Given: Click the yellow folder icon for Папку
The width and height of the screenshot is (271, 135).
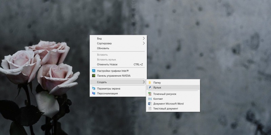Looking at the screenshot, I should click(x=150, y=82).
